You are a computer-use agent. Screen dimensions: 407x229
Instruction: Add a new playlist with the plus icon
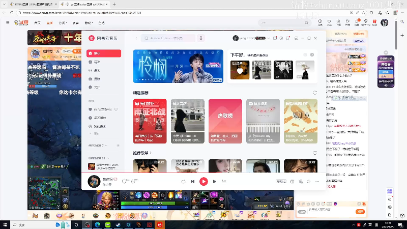pyautogui.click(x=118, y=146)
